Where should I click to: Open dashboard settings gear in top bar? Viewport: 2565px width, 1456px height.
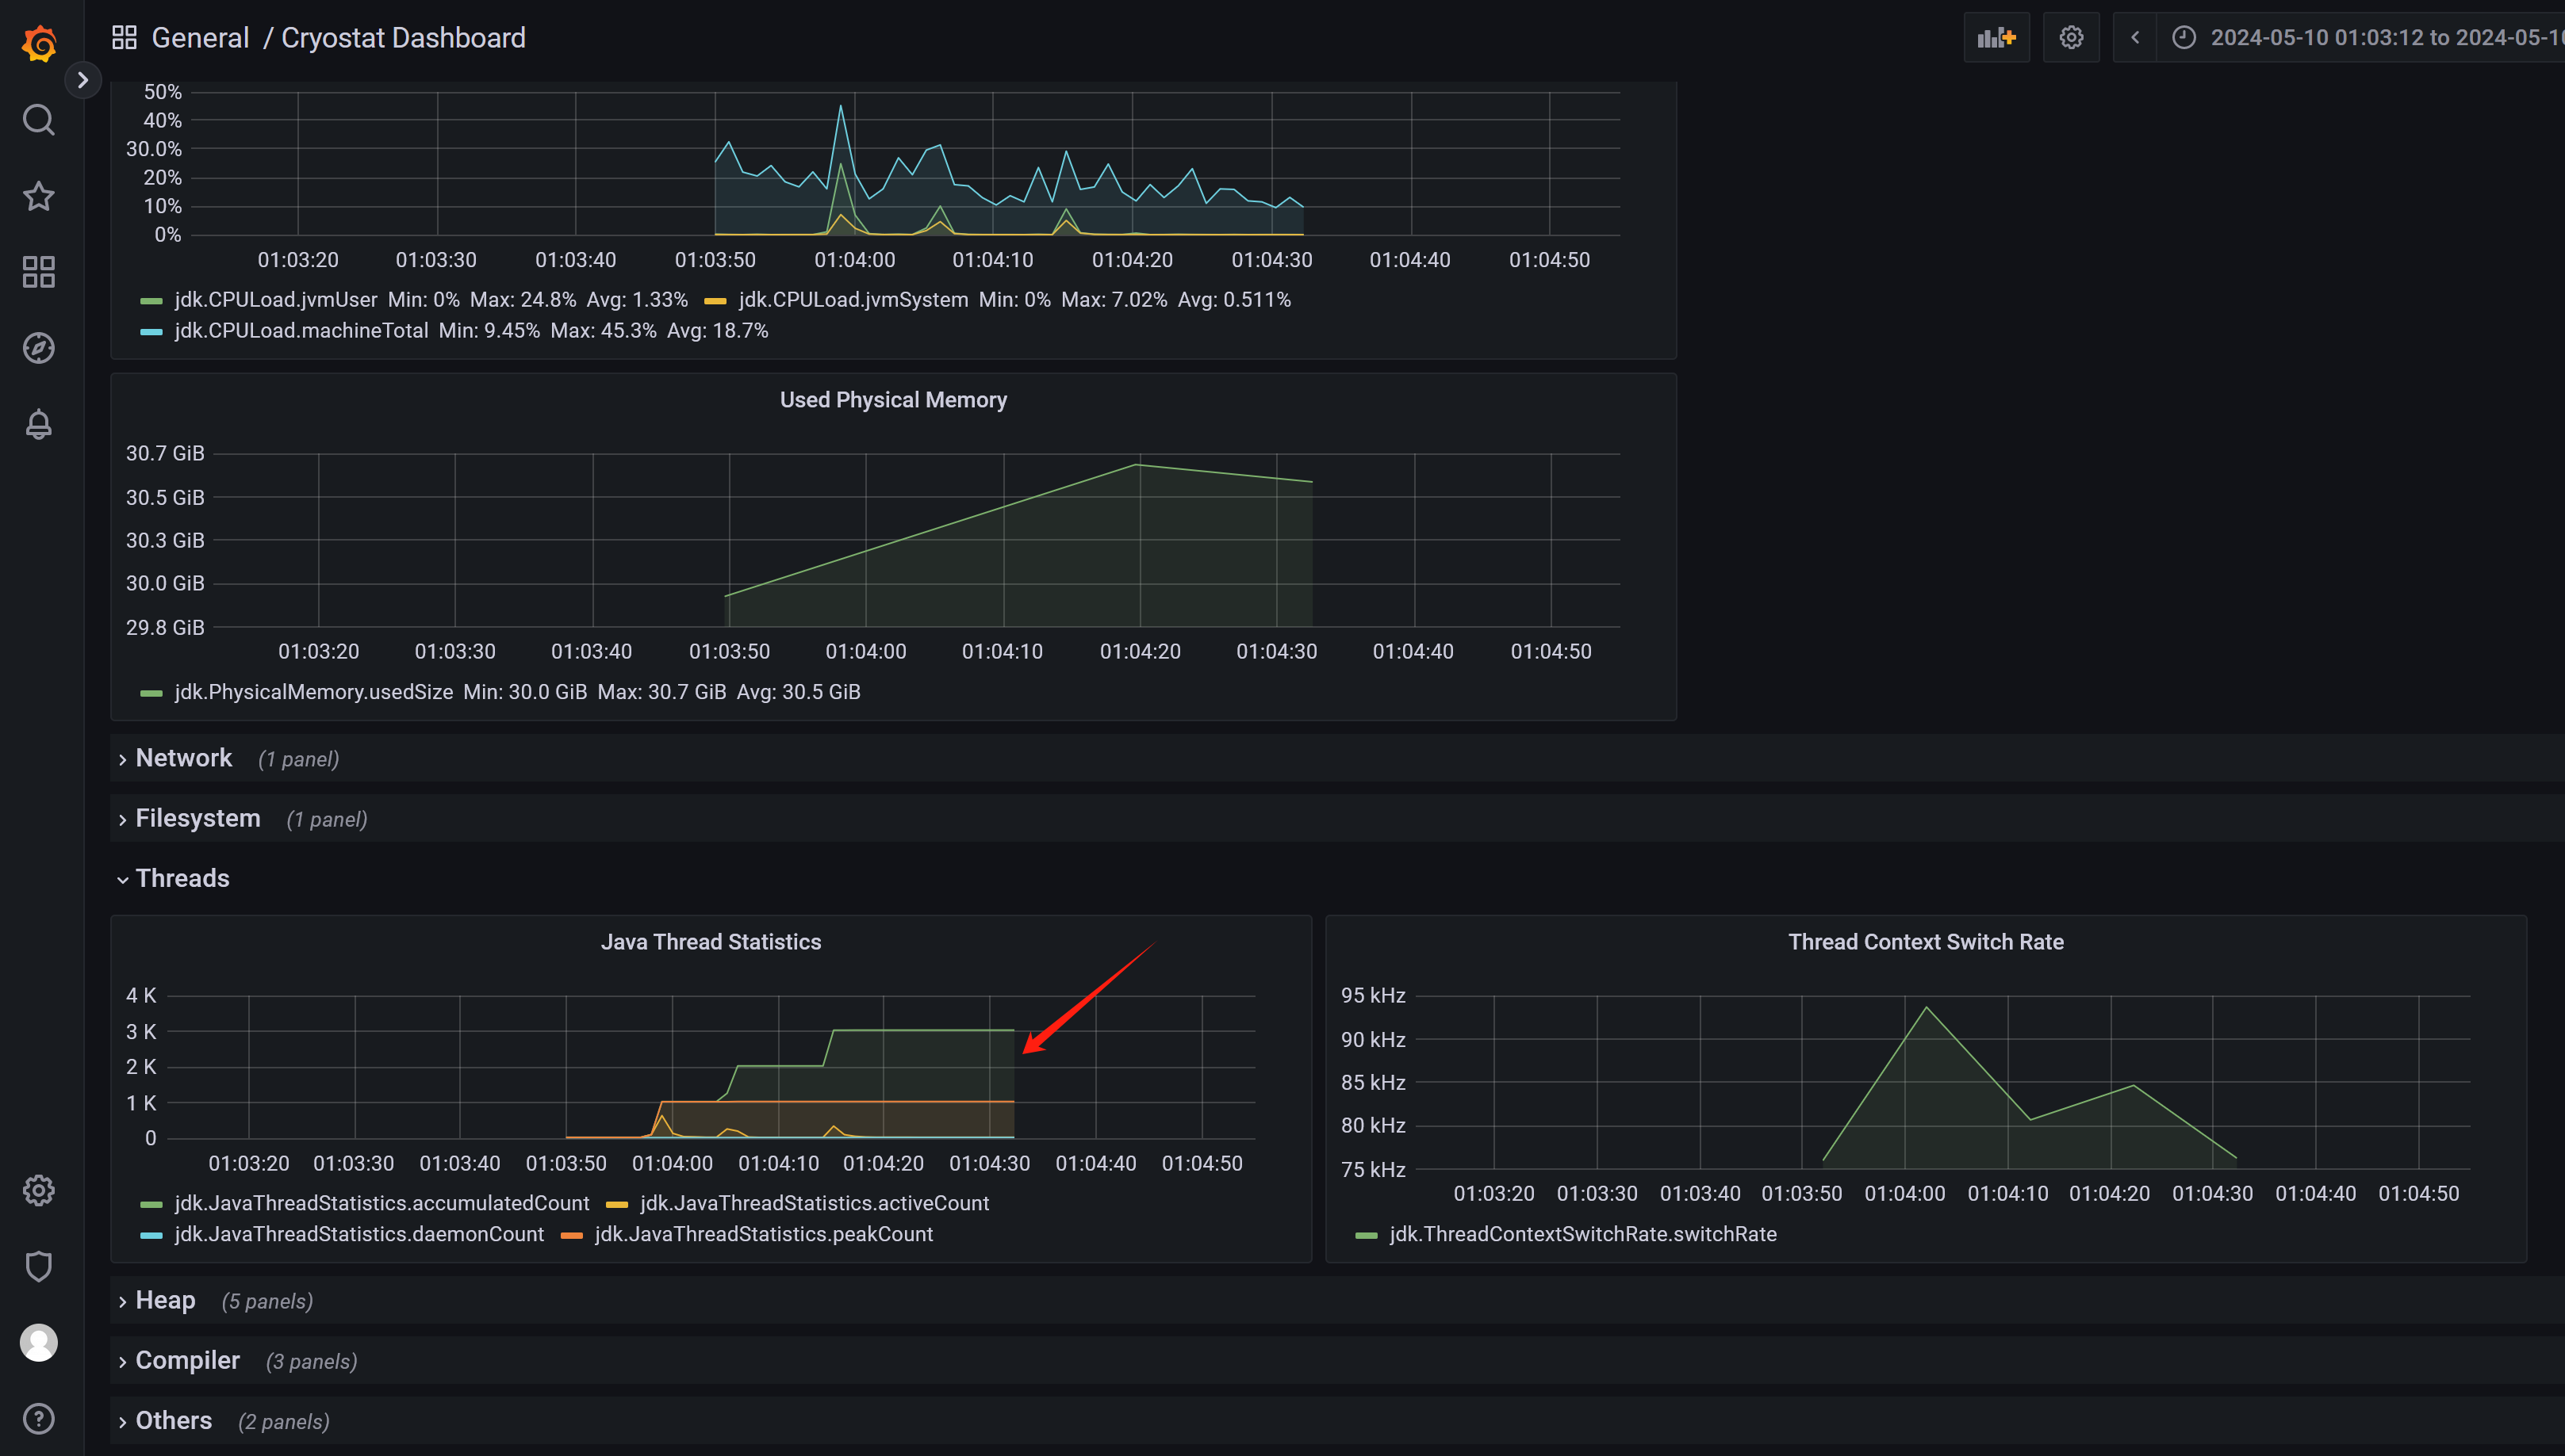(2071, 38)
